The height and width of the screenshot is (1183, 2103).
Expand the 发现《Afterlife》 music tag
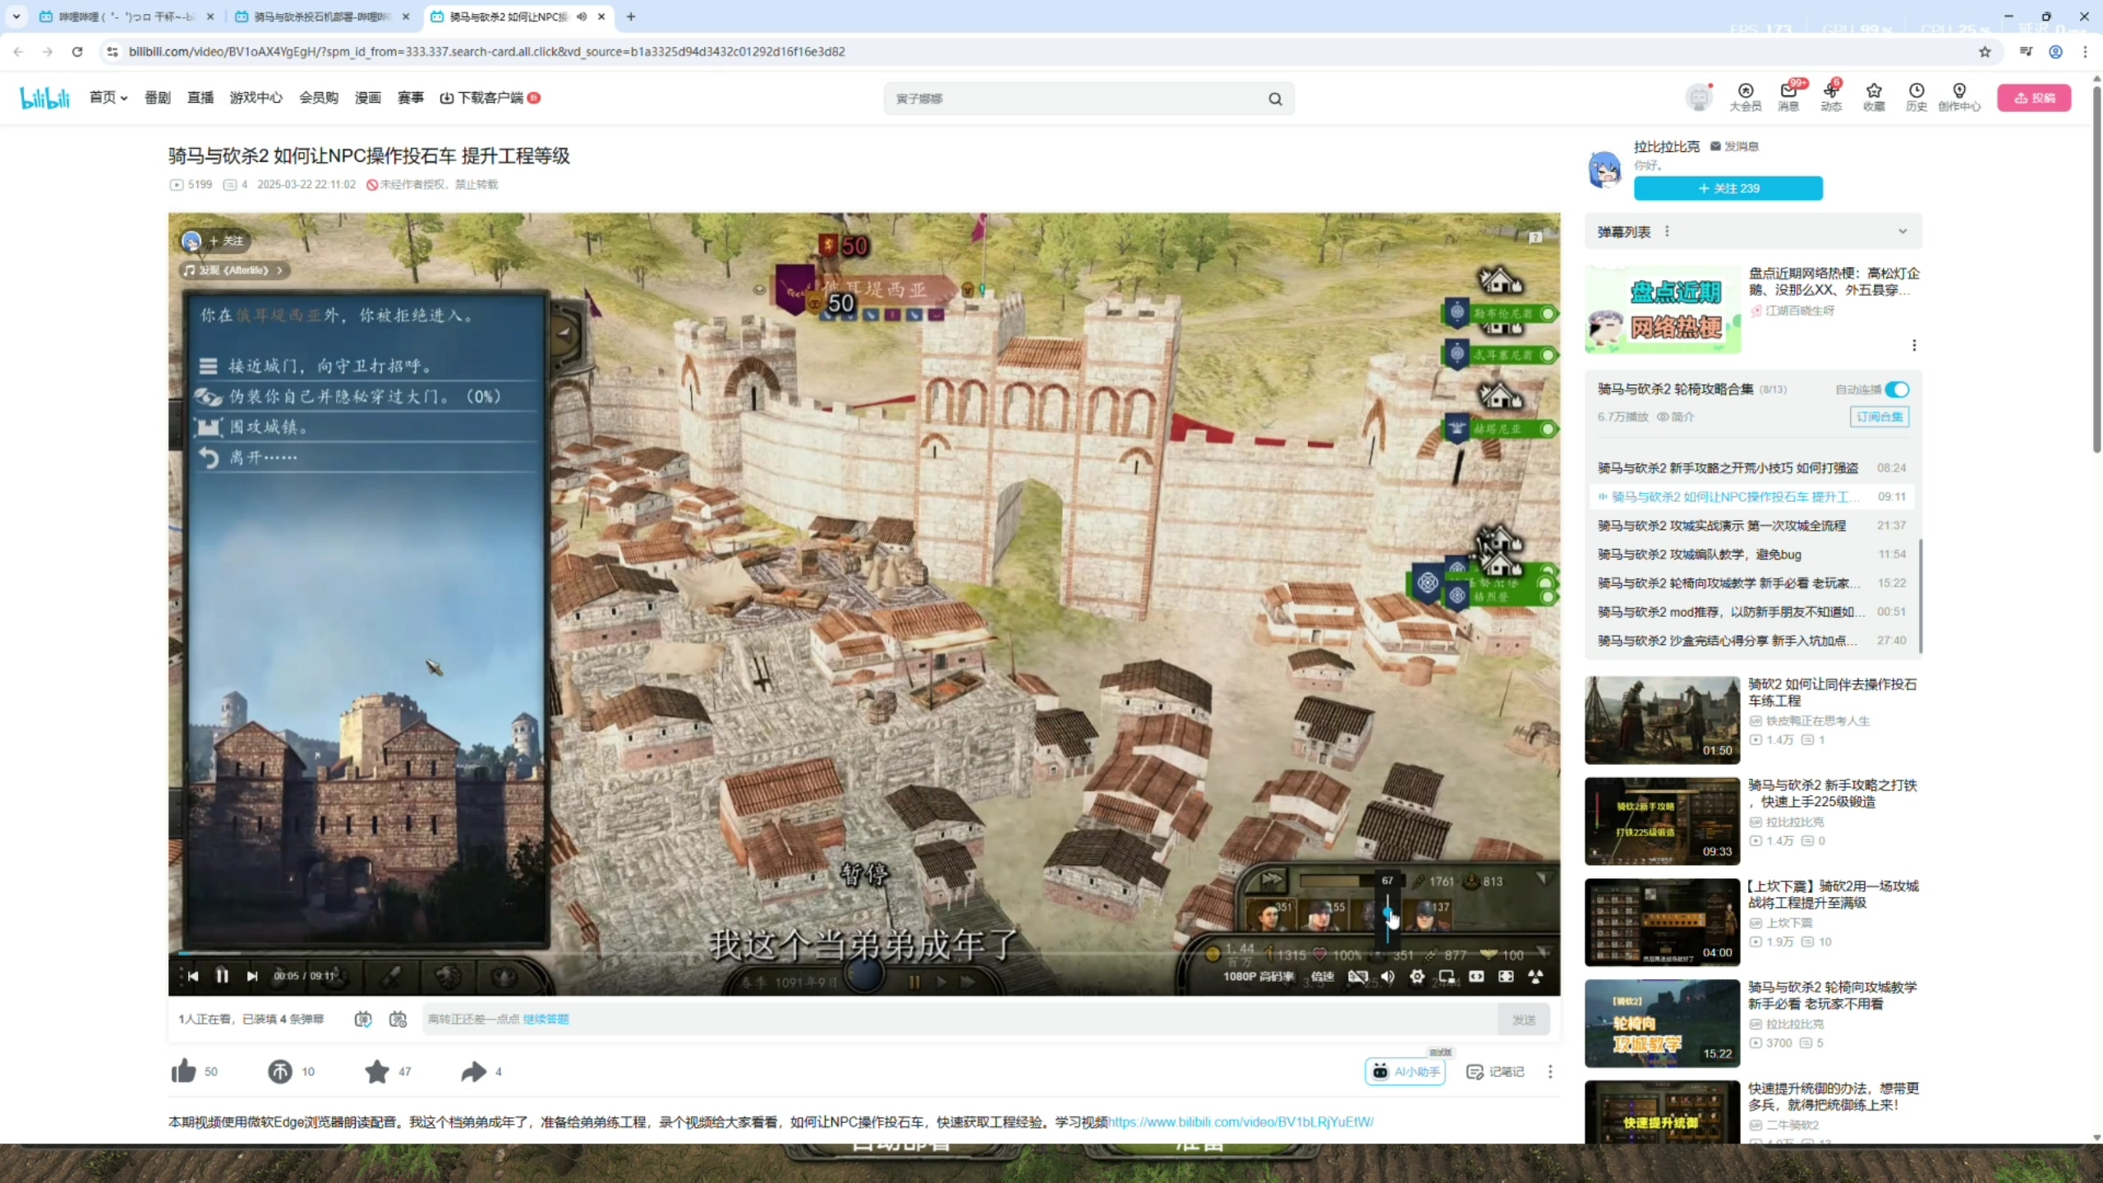pos(234,270)
